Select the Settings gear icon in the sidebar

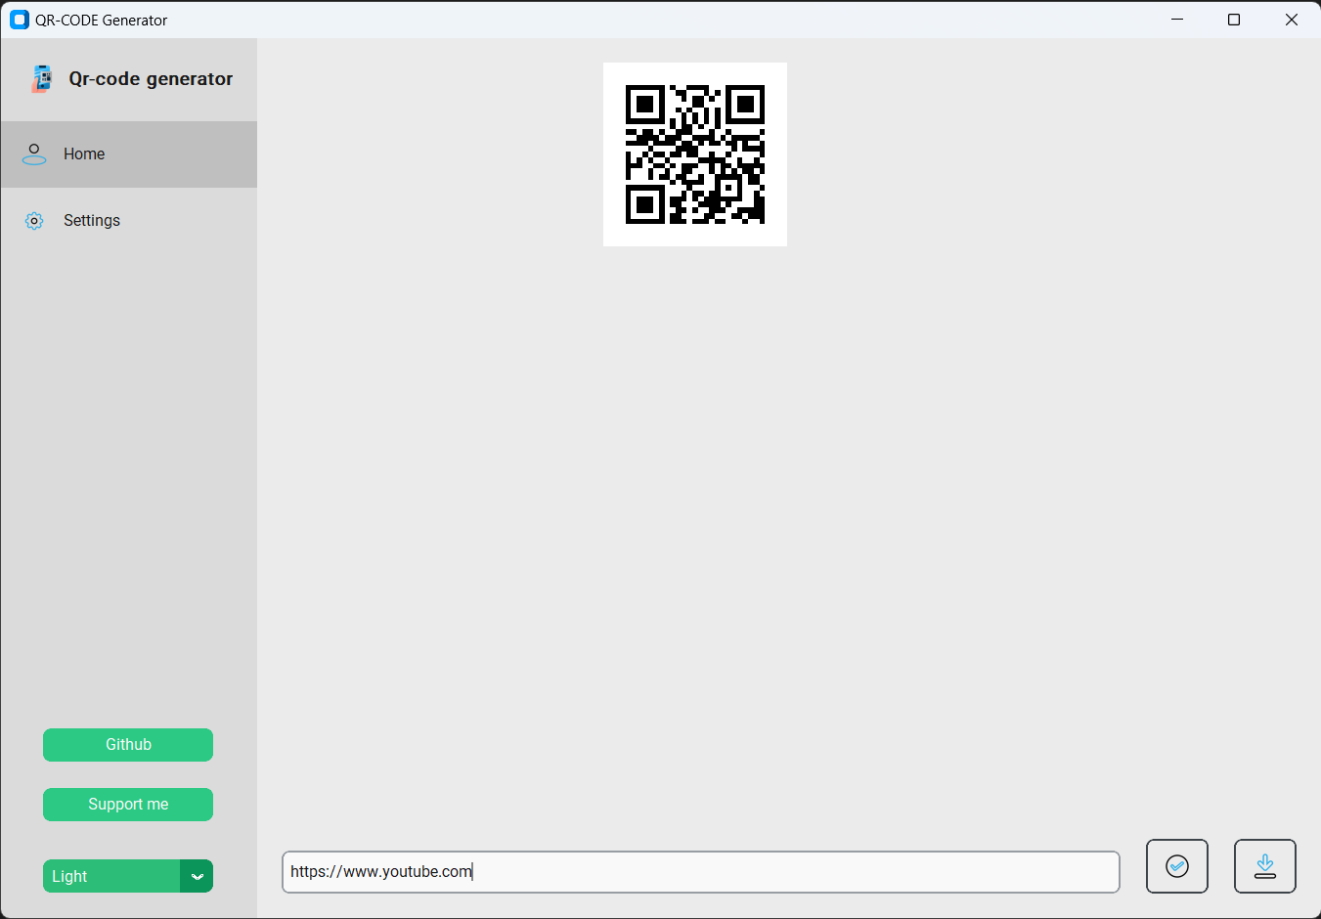coord(34,220)
